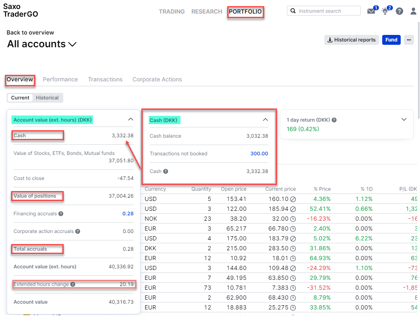Open the user profile icon
The width and height of the screenshot is (420, 316).
point(413,11)
